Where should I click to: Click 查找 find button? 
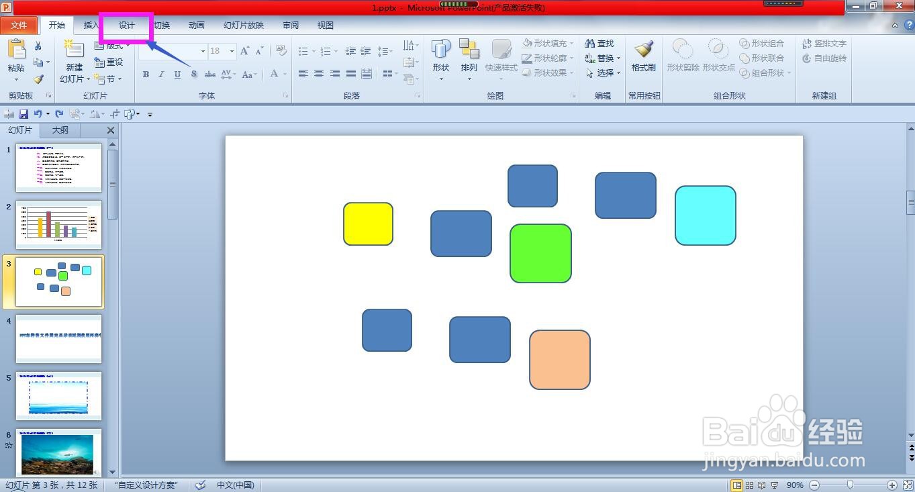click(599, 44)
